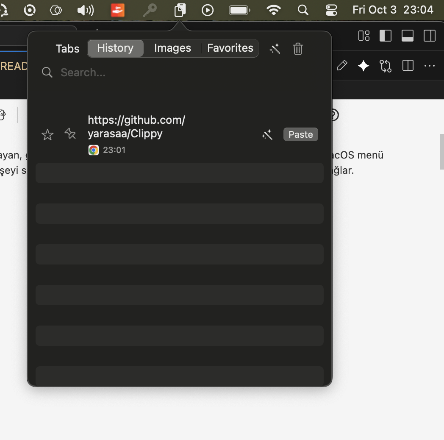Toggle the split view icon in the toolbar
The width and height of the screenshot is (444, 440).
[408, 66]
